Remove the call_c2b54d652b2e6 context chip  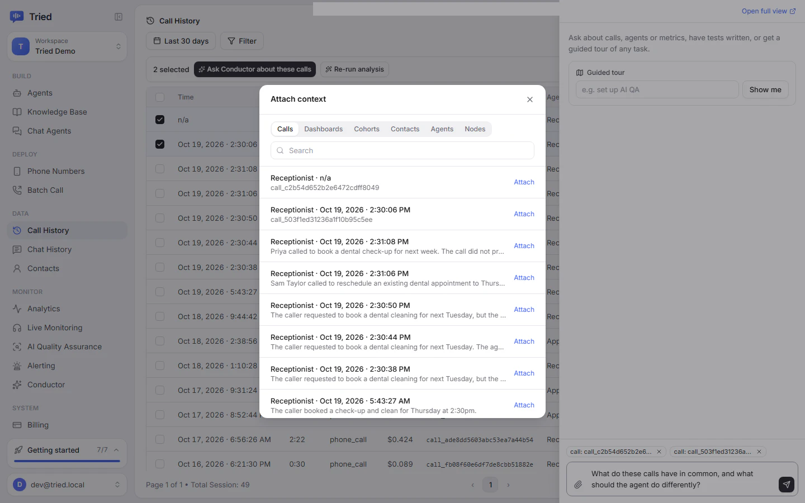click(x=659, y=452)
